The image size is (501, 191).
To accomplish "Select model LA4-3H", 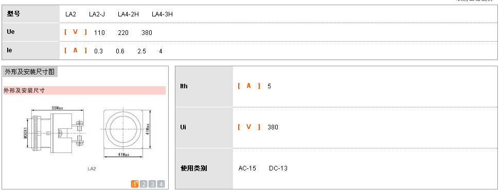I will pos(163,14).
